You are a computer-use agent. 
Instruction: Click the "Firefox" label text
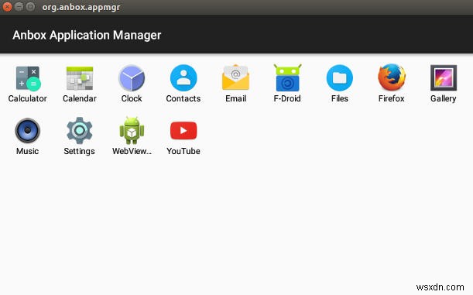(391, 98)
